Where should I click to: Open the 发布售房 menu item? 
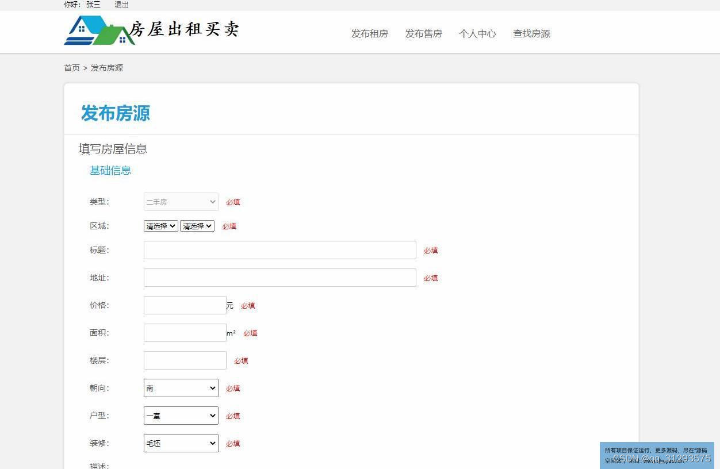tap(423, 33)
